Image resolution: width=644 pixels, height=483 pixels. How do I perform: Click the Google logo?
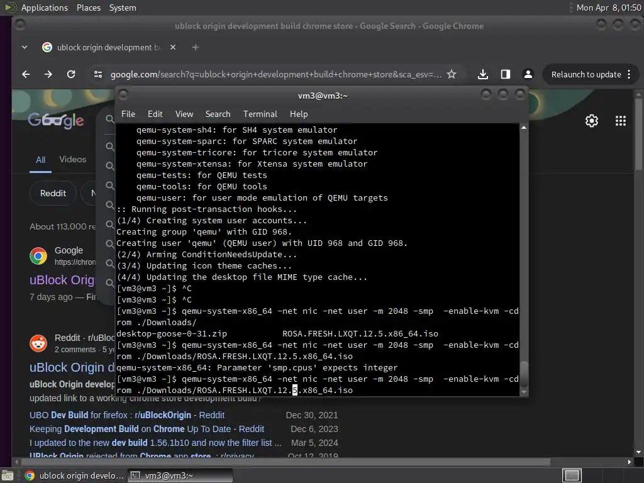pos(56,120)
